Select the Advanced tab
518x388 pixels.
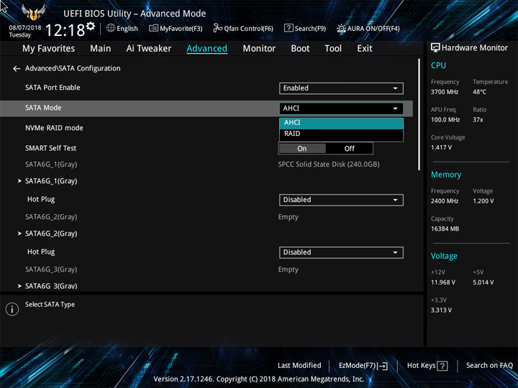206,49
